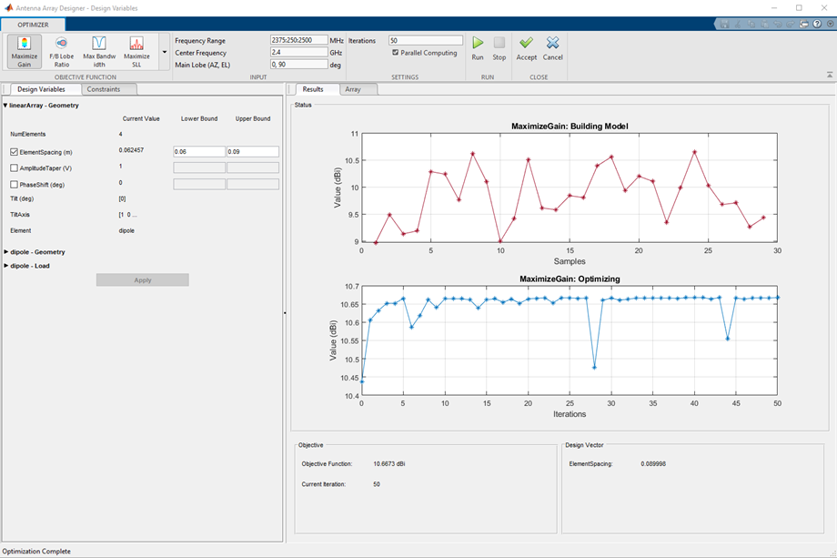Switch to the Results tab

313,89
